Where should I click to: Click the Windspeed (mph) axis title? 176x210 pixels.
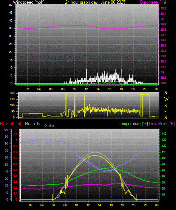click(29, 2)
